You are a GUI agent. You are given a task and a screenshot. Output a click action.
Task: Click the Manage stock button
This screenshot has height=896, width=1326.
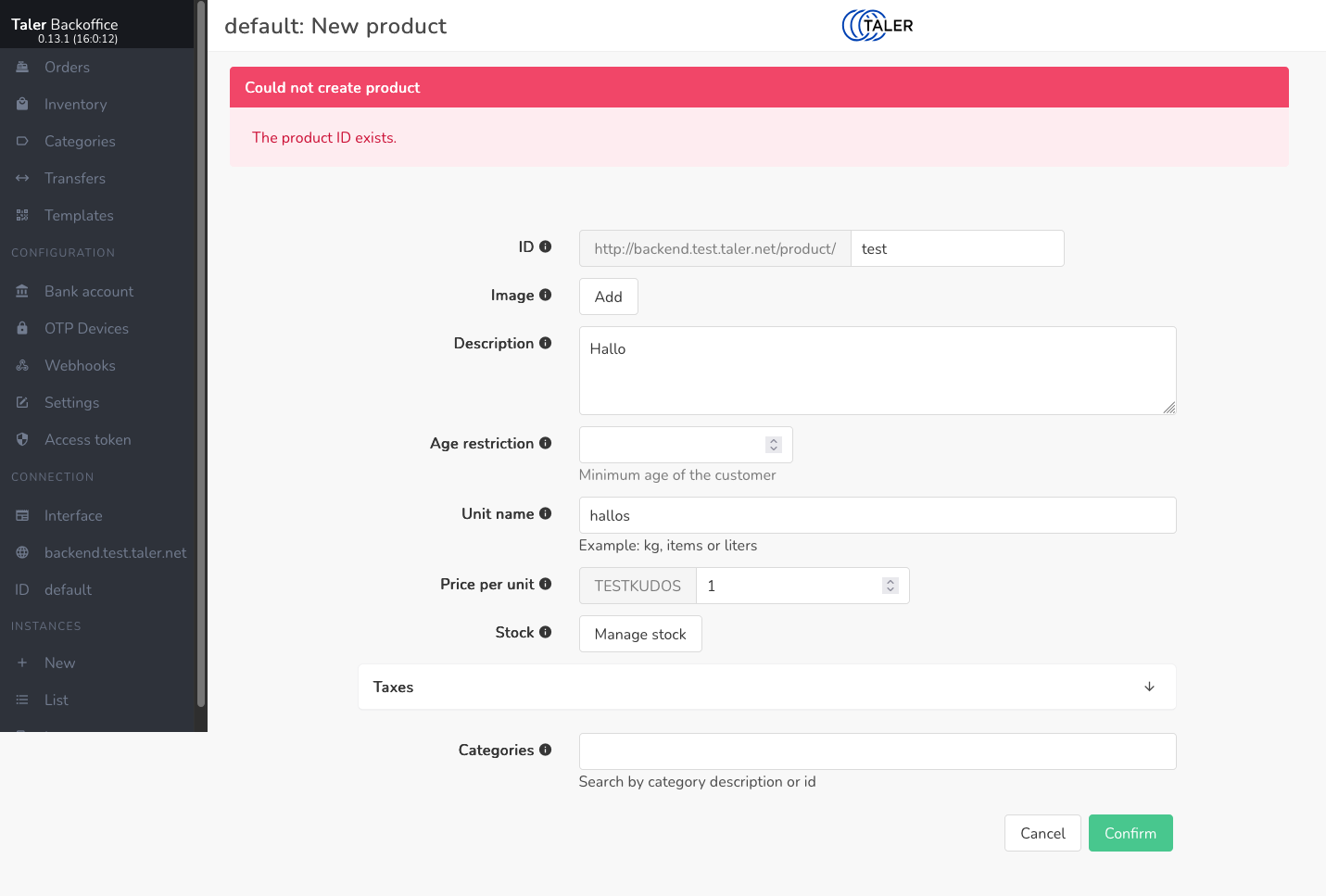point(640,634)
